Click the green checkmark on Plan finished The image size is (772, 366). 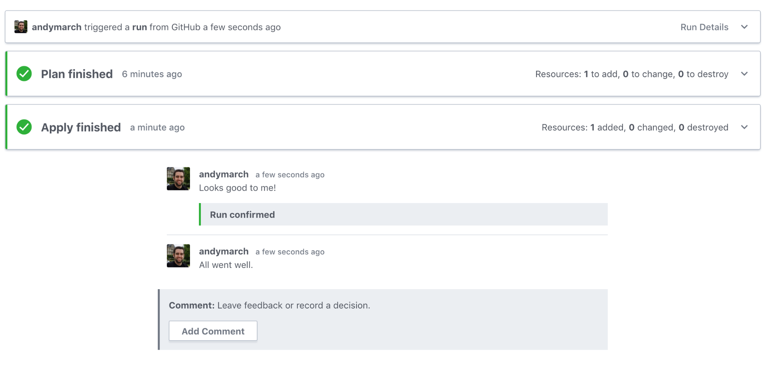pos(24,74)
